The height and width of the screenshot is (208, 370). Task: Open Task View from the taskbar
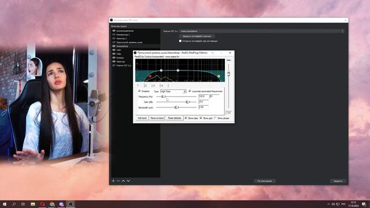pyautogui.click(x=23, y=204)
